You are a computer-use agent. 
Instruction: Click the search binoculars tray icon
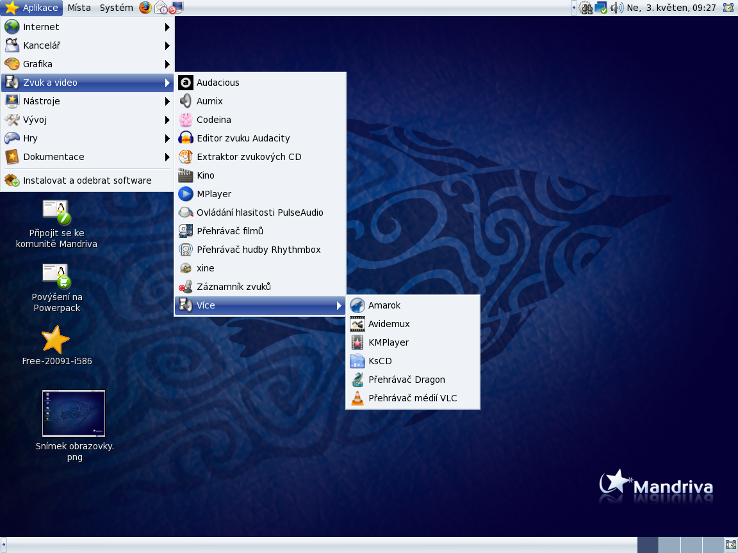[x=586, y=8]
